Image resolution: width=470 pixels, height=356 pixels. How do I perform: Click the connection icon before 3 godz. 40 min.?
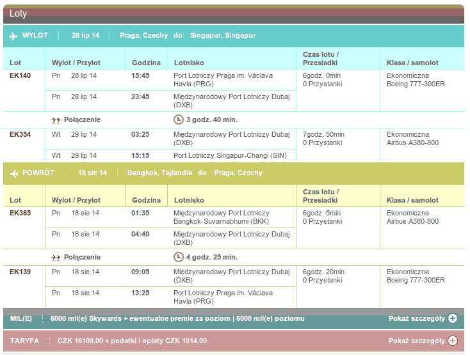pos(56,120)
